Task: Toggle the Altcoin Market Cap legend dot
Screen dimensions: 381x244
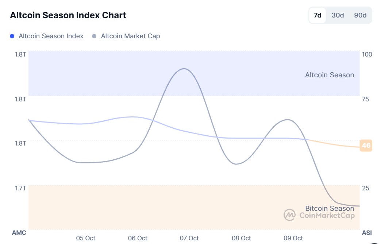Action: coord(95,36)
